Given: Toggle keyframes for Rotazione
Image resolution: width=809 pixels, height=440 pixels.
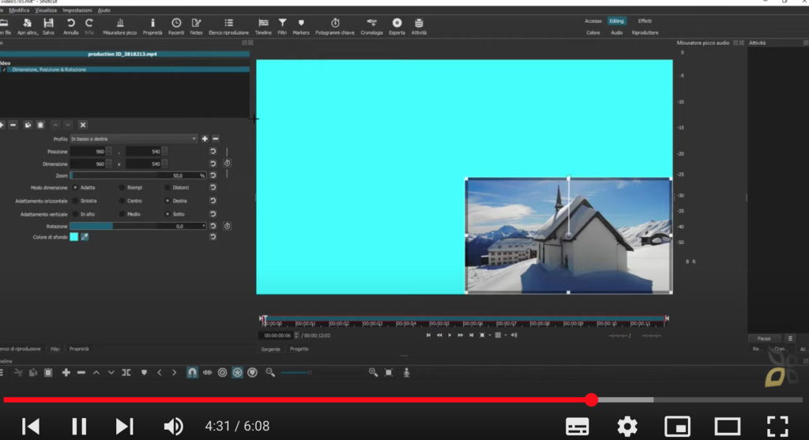Looking at the screenshot, I should tap(227, 226).
